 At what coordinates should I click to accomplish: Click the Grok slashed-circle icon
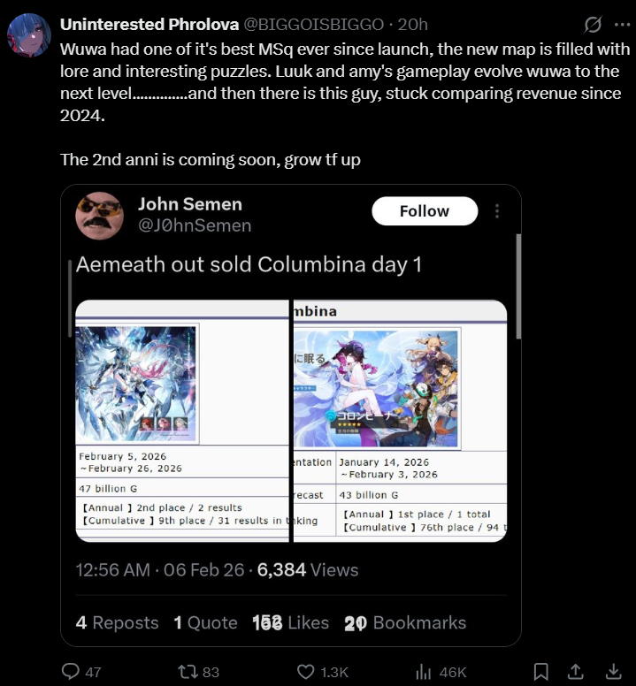pos(593,25)
